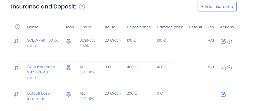The height and width of the screenshot is (111, 254).
Task: Edit the SCDW with 100 eu excess insurance
Action: (223, 41)
